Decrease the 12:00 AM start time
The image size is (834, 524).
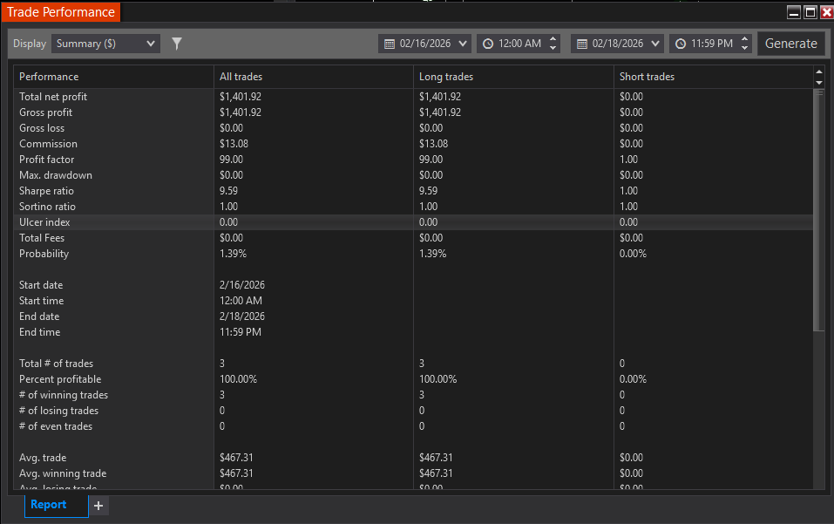[x=553, y=49]
